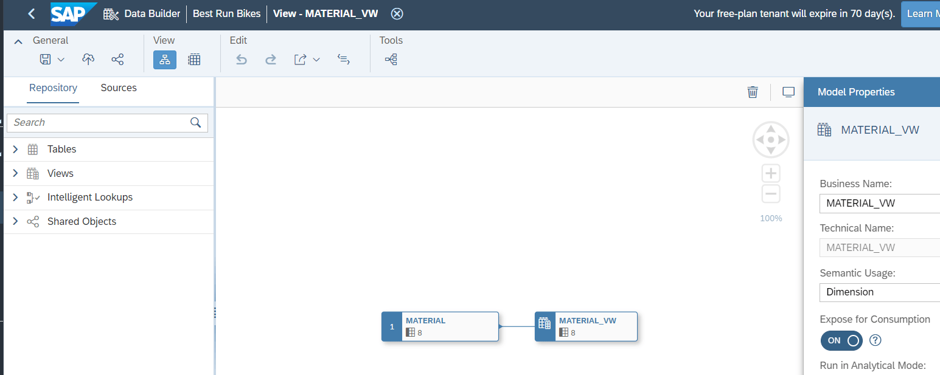Save the view with the disk icon

pyautogui.click(x=45, y=59)
